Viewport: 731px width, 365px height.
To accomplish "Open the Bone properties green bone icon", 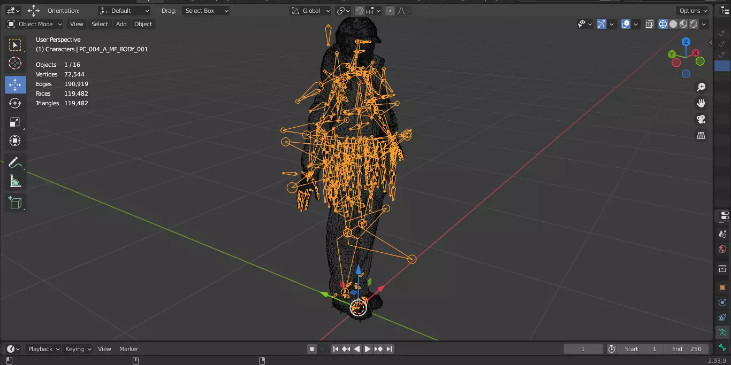I will coord(722,347).
